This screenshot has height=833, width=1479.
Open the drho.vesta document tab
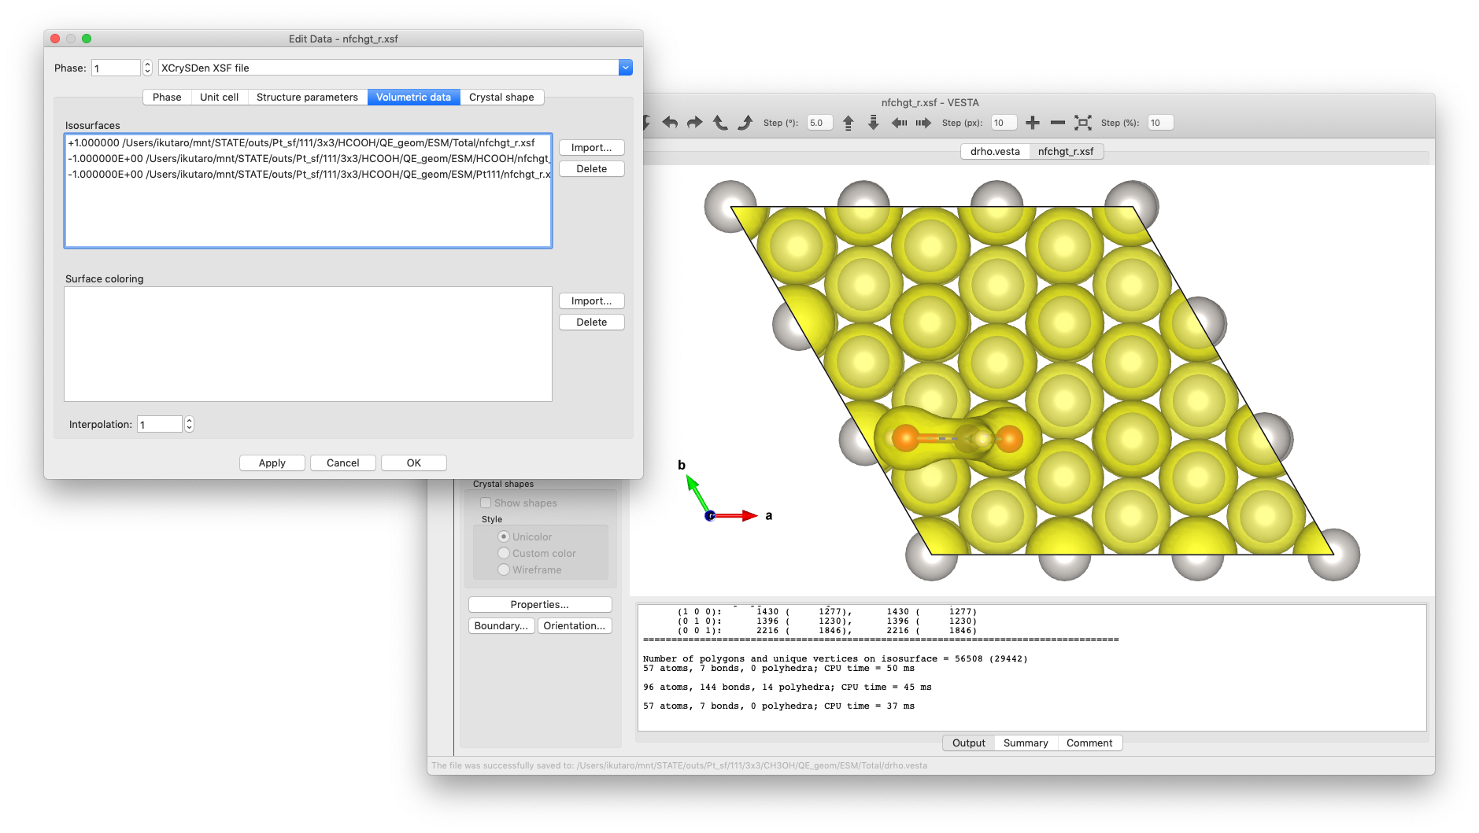coord(994,151)
